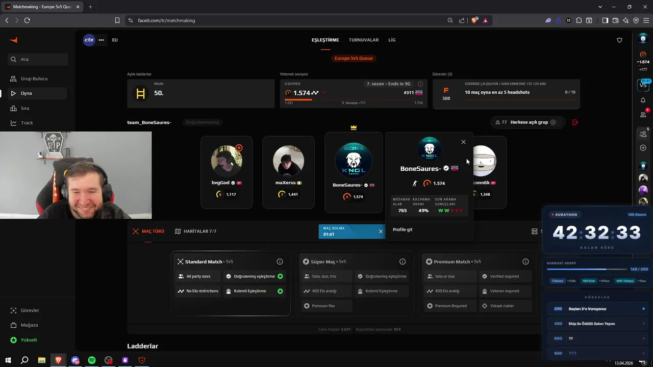Open Brave Wallet icon
This screenshot has width=653, height=367.
pyautogui.click(x=615, y=20)
